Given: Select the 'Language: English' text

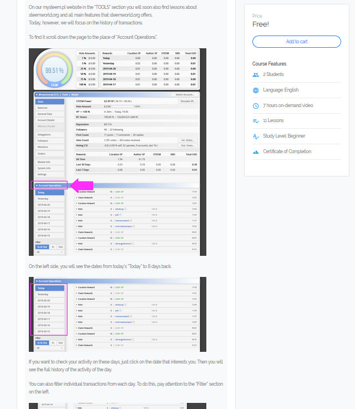Looking at the screenshot, I should coord(281,90).
